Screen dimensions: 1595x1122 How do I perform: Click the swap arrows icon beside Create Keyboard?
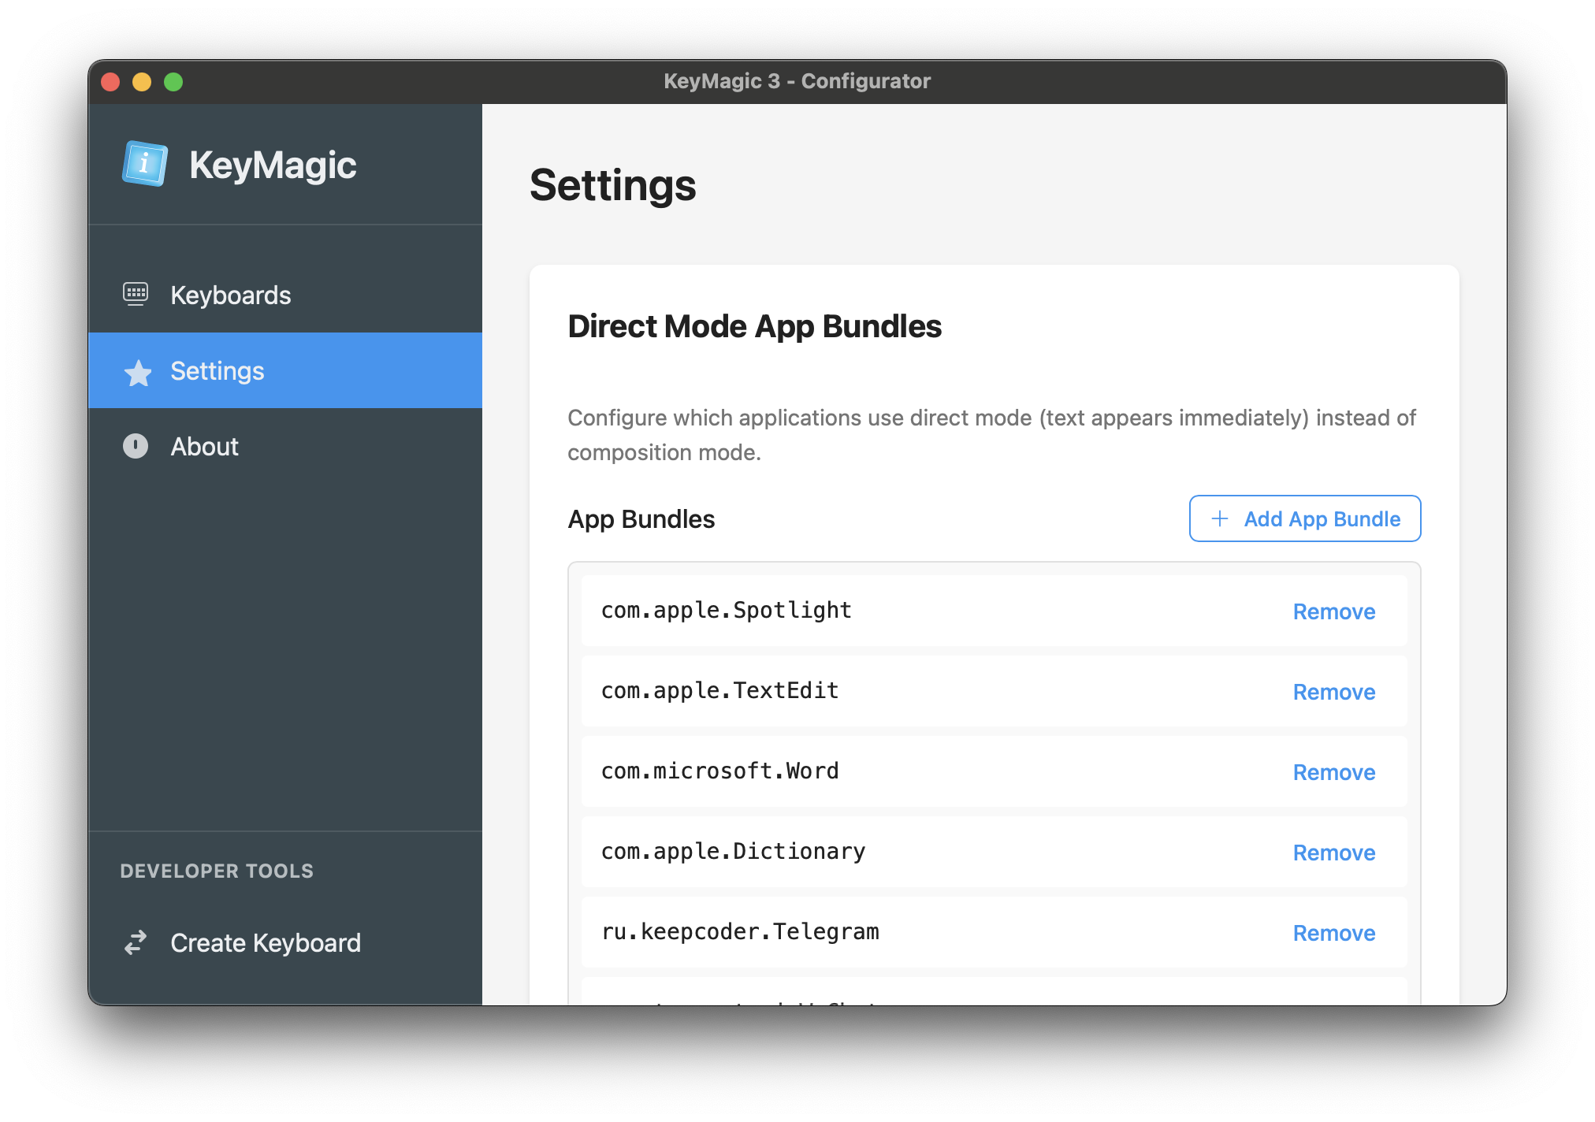pyautogui.click(x=136, y=942)
